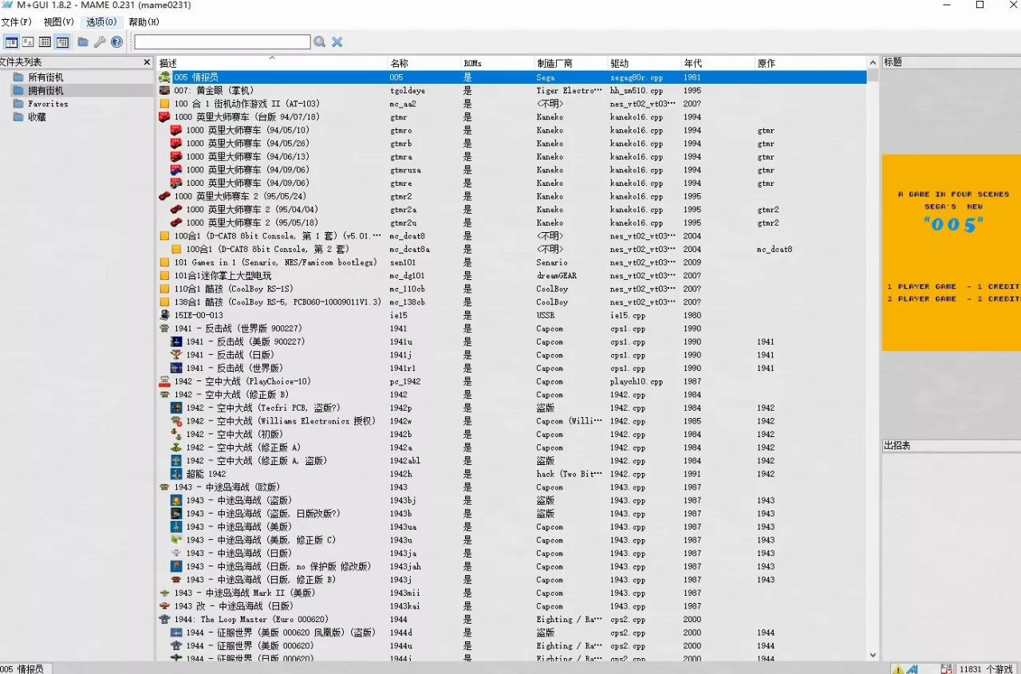Viewport: 1021px width, 674px height.
Task: Clear search with the blue X icon
Action: (337, 42)
